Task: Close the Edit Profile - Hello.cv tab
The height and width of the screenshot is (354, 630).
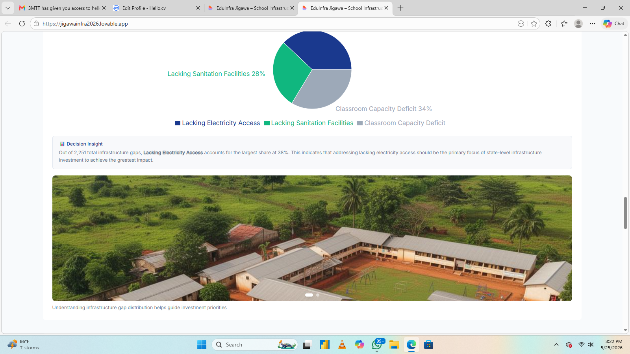Action: pos(198,8)
